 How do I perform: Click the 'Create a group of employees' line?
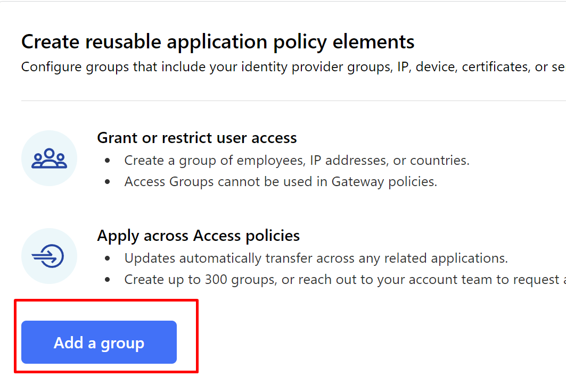coord(297,160)
